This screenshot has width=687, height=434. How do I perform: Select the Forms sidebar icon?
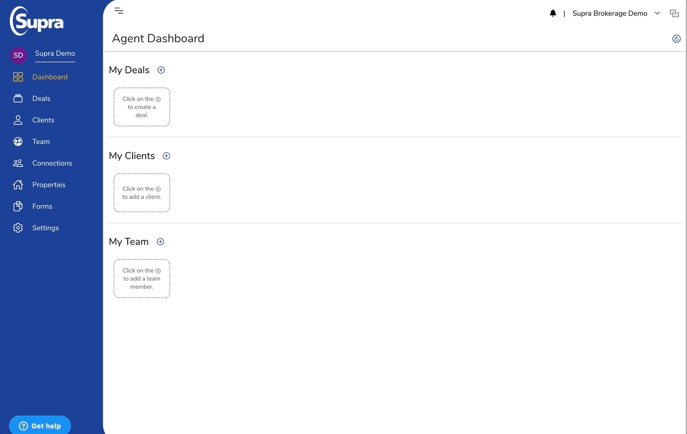pos(18,206)
